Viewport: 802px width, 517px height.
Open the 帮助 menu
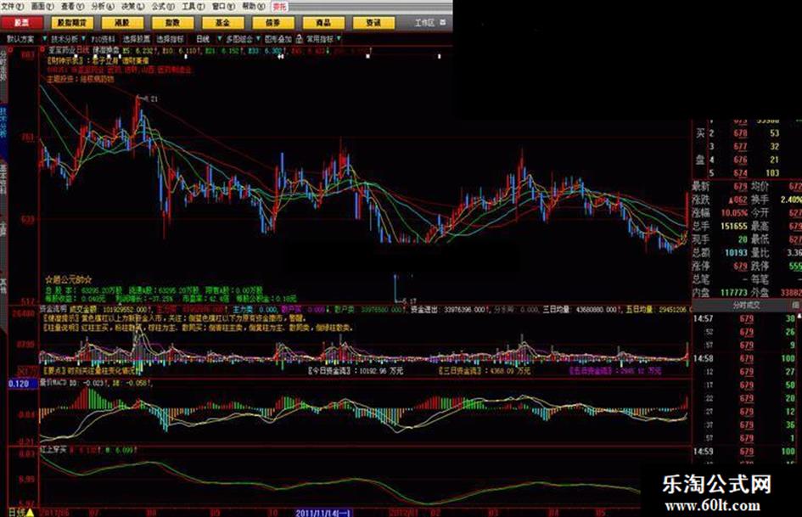tap(253, 6)
